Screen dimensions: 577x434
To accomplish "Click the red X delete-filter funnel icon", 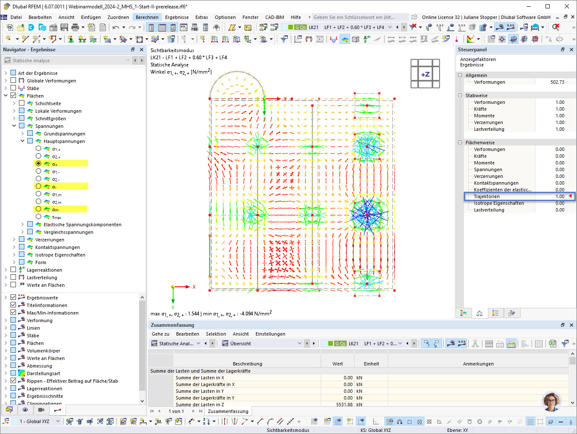I will [413, 27].
